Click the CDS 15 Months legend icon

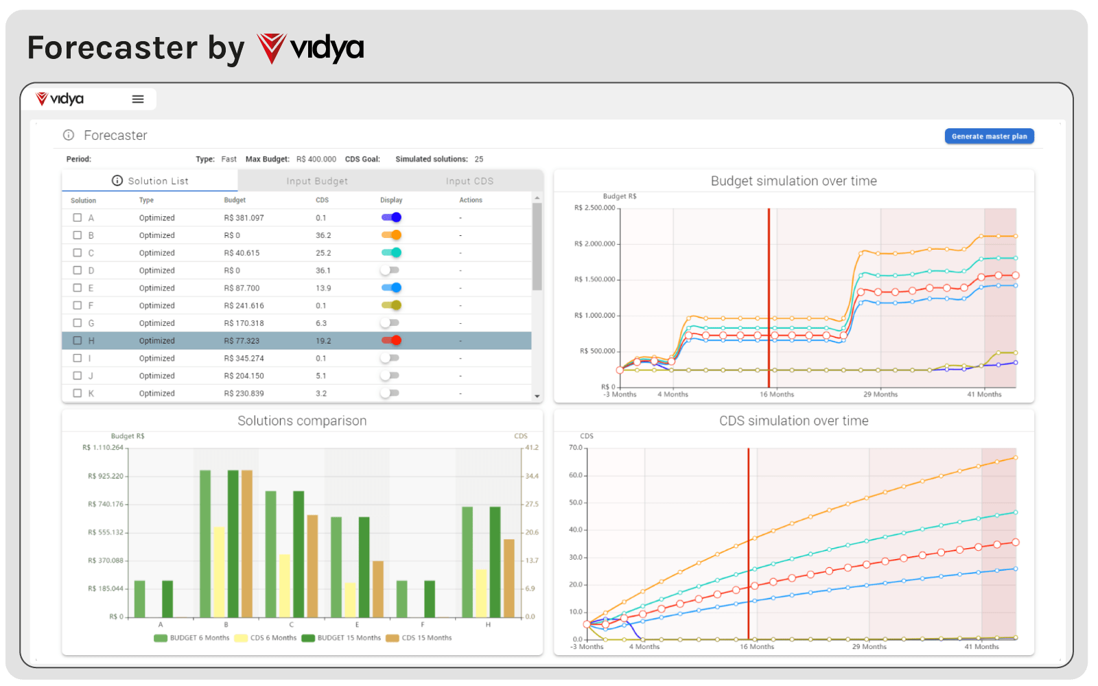coord(393,638)
